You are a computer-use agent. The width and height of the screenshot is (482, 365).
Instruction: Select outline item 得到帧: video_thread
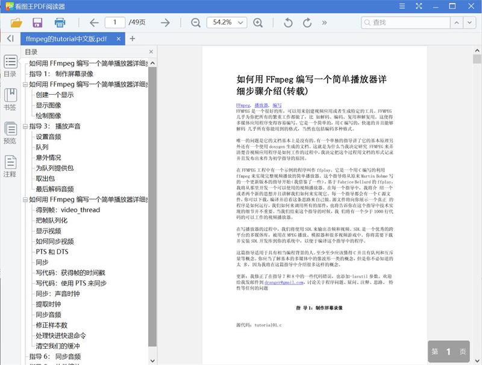coord(68,210)
